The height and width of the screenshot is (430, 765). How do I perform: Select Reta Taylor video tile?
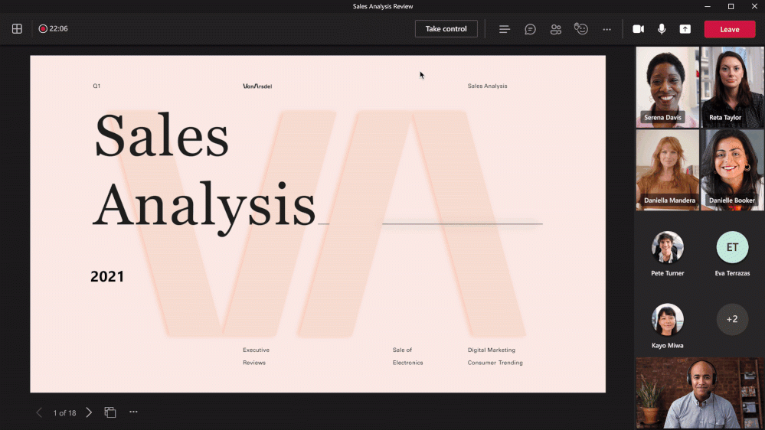point(732,87)
